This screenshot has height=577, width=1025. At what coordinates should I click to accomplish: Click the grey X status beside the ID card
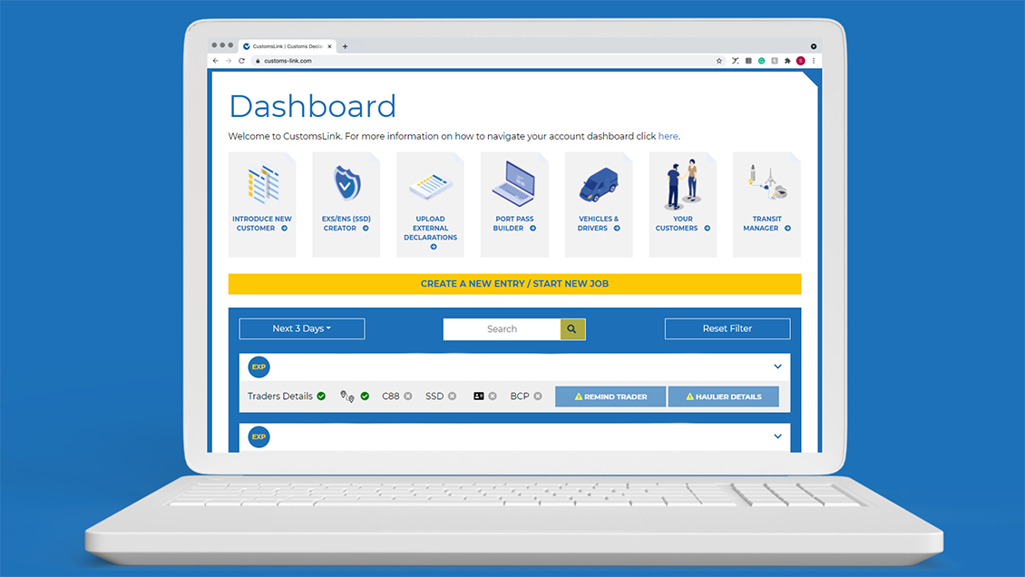493,396
